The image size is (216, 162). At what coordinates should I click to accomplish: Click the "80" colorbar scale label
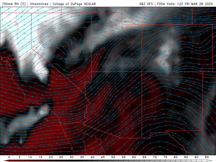(176, 157)
